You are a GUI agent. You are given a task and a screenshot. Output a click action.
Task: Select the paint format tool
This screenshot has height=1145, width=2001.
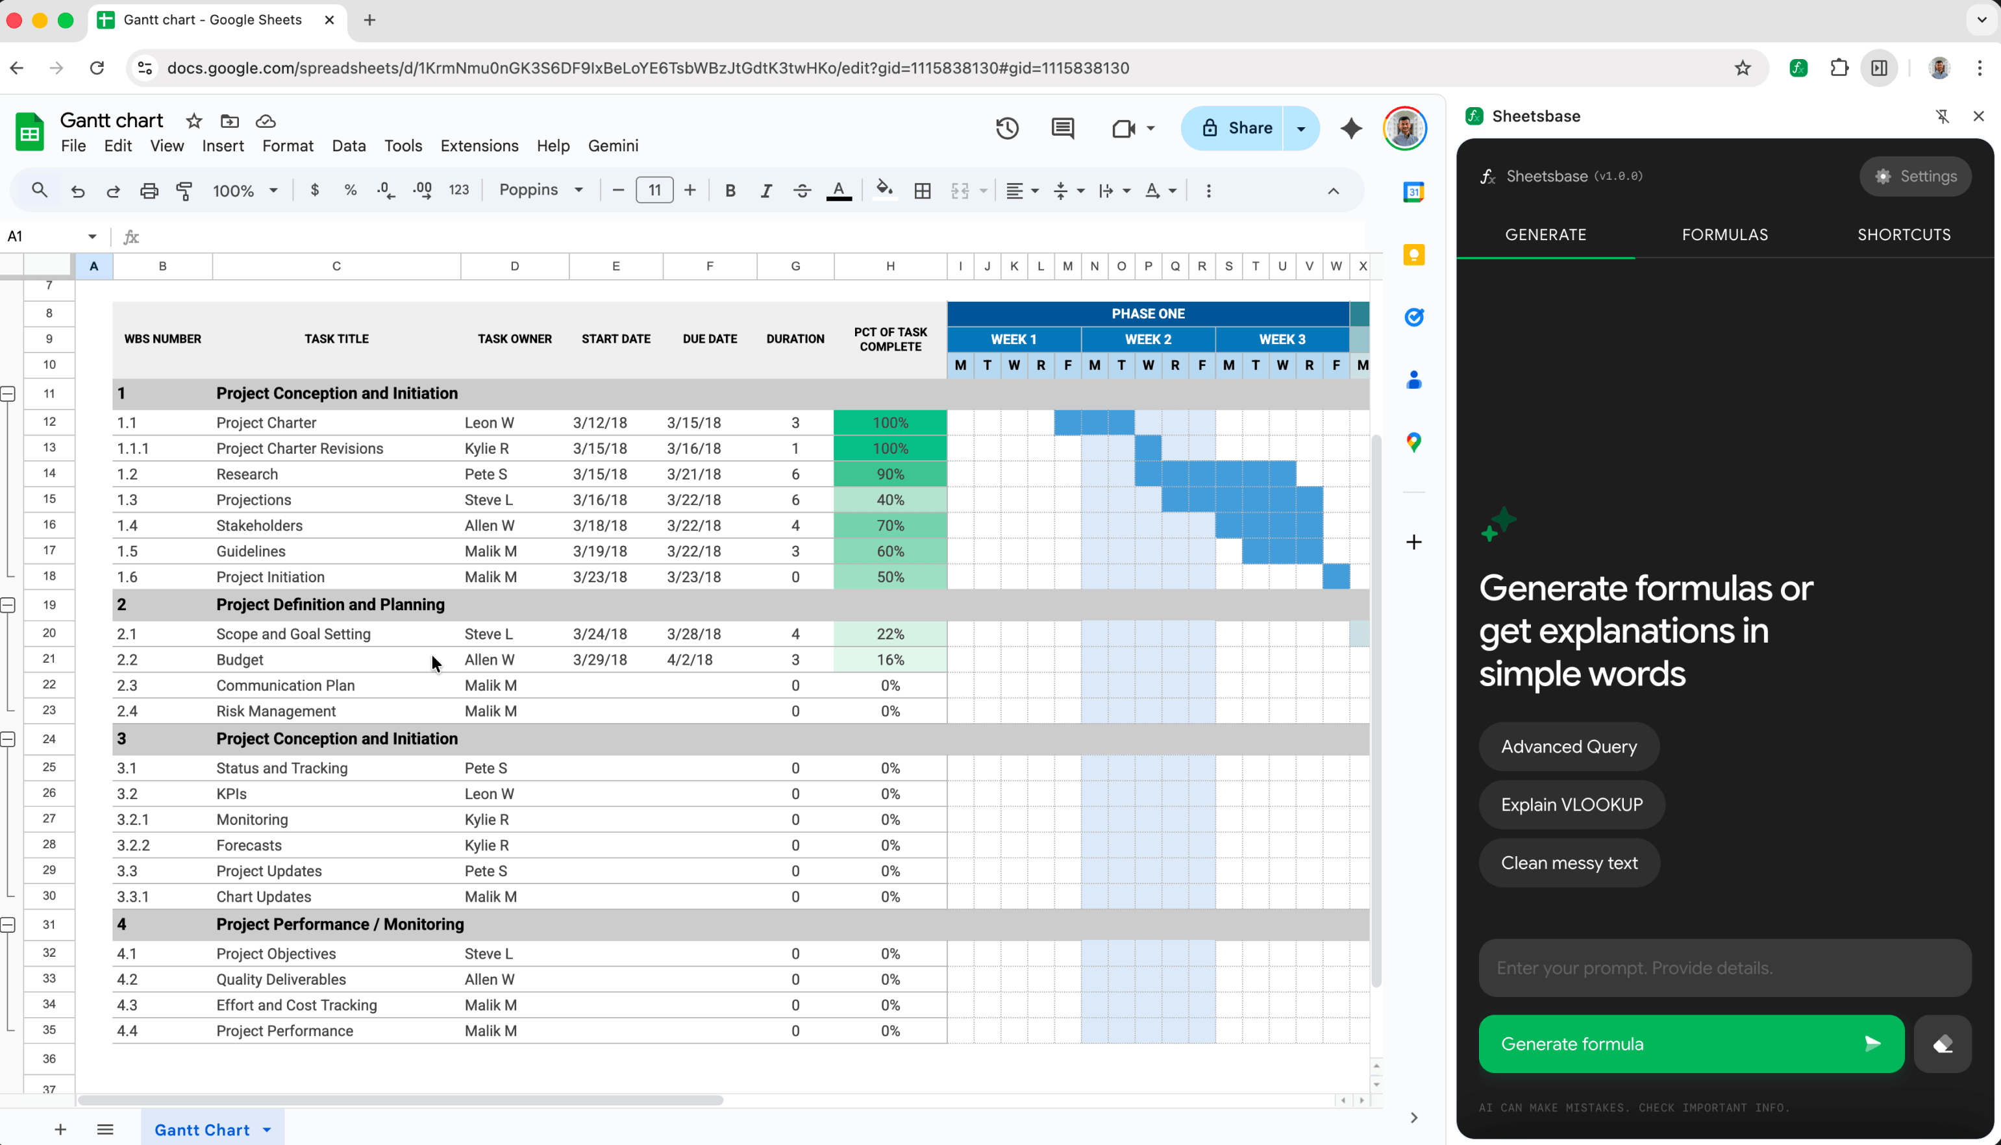(184, 190)
